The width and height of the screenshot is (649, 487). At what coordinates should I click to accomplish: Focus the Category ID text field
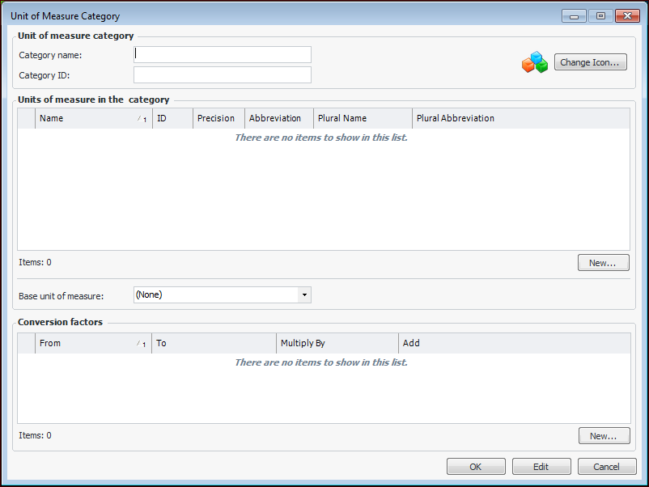pyautogui.click(x=223, y=75)
